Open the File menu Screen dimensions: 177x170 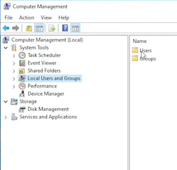point(9,18)
